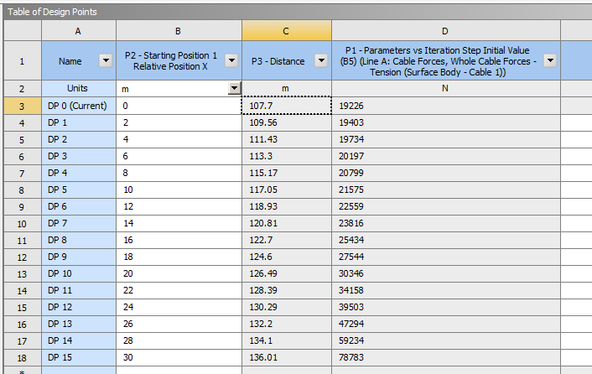592x374 pixels.
Task: Open the P1 Parameters column header dropdown
Action: (x=550, y=60)
